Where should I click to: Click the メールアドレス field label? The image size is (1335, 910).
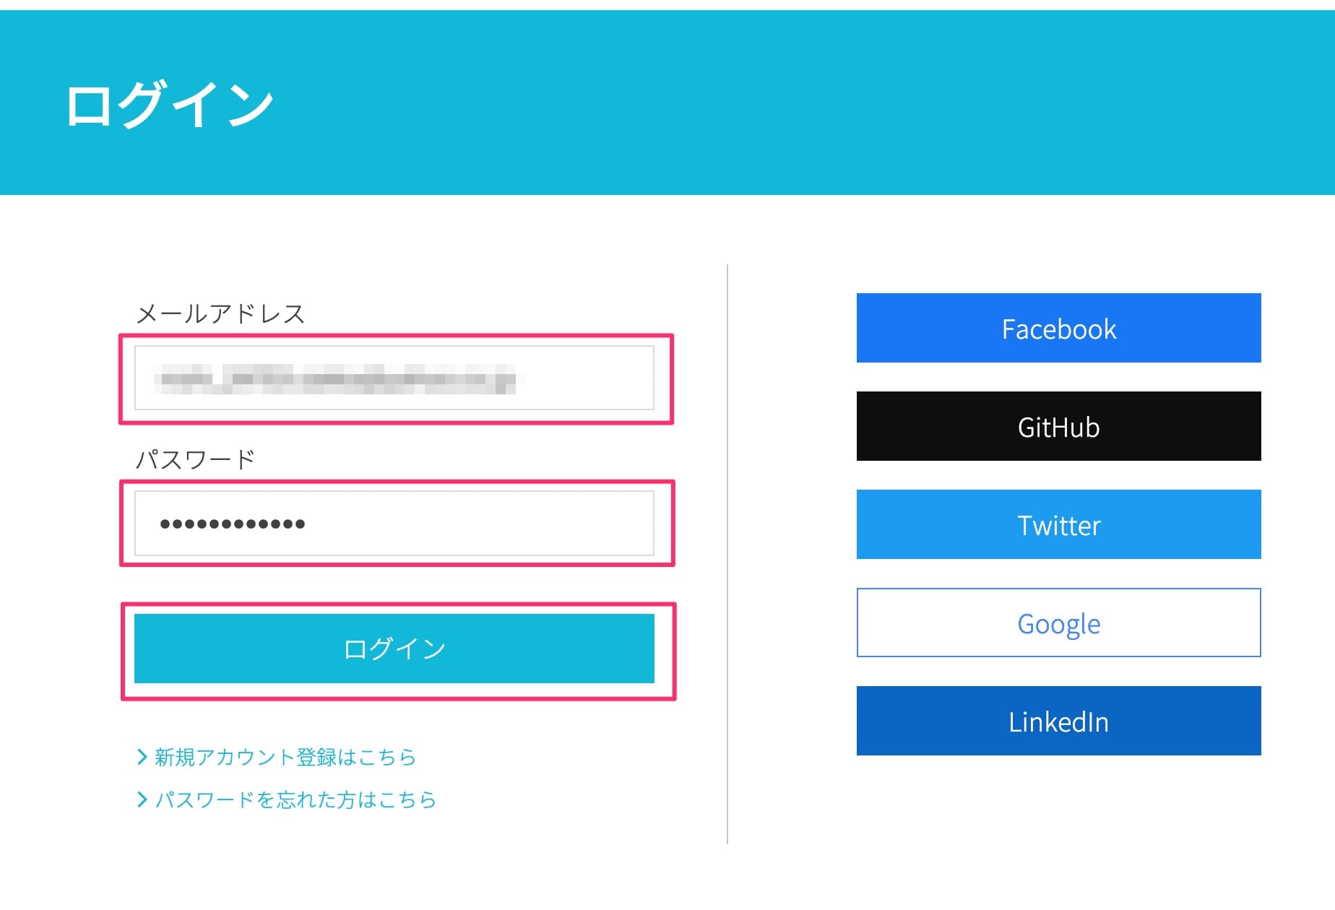click(x=222, y=313)
